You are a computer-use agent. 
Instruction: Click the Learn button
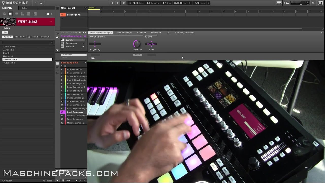[138, 55]
